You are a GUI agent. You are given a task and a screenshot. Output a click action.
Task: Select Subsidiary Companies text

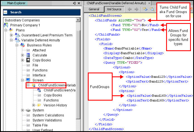point(22,20)
